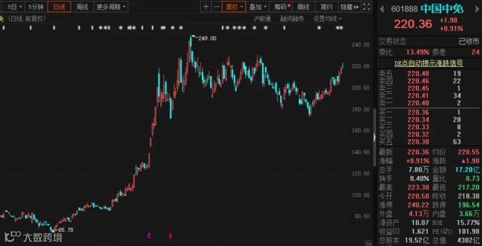
Task: Click the 涨幅 +0.91% value
Action: tap(418, 161)
